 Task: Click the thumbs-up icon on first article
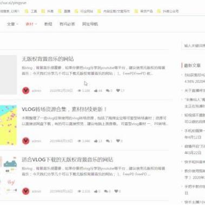(96, 90)
